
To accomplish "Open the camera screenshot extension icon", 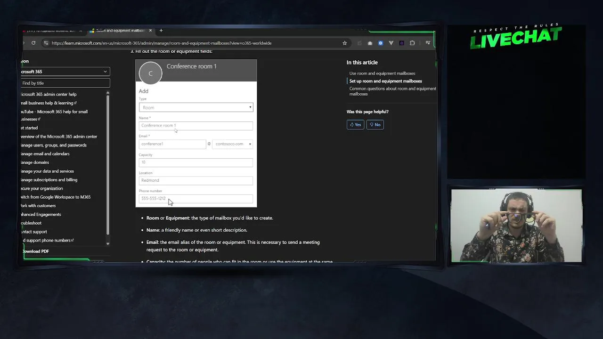I will [x=370, y=43].
